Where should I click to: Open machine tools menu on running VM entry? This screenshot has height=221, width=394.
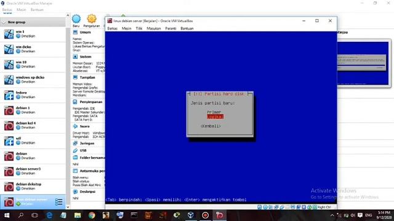[x=59, y=202]
